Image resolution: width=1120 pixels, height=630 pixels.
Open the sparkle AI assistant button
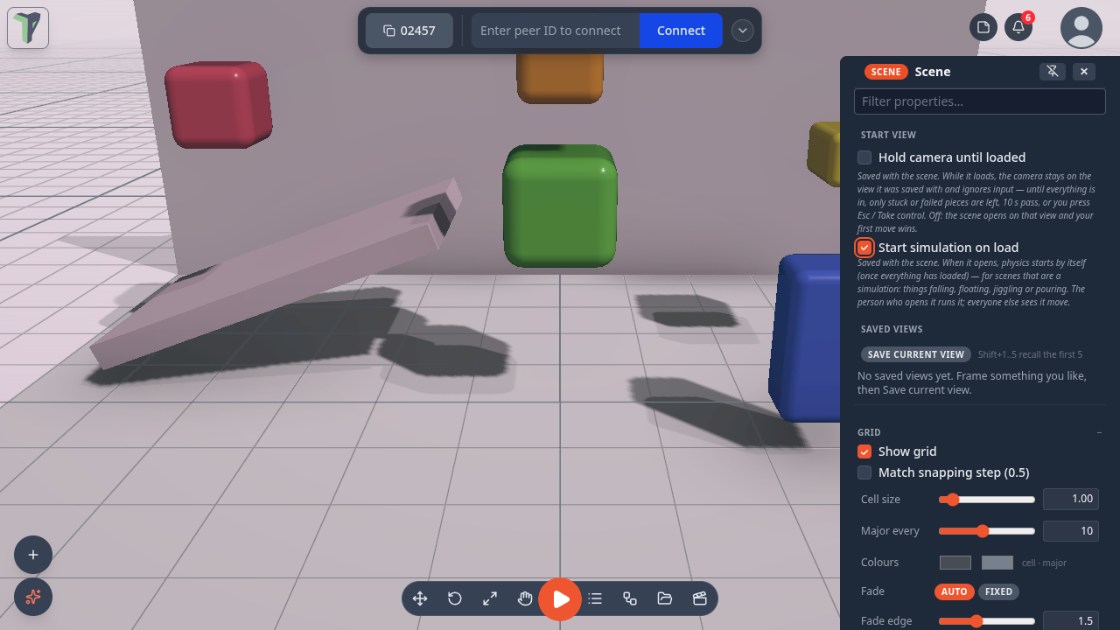tap(33, 597)
